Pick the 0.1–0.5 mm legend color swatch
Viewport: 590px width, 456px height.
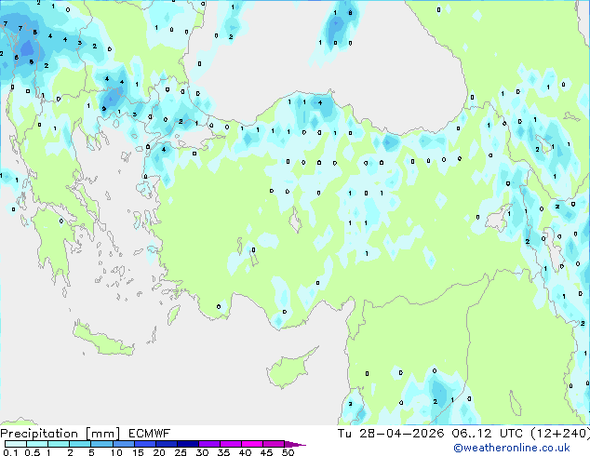coord(16,444)
